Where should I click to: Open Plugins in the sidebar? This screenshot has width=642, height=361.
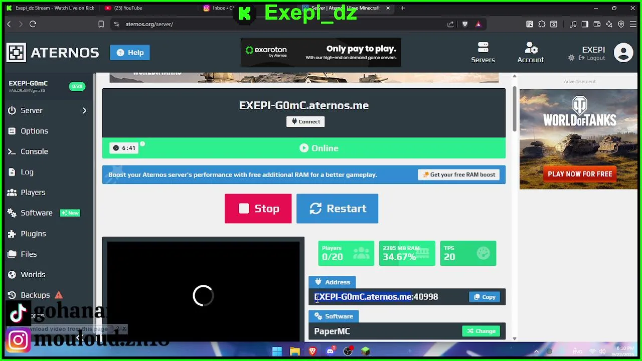point(33,234)
